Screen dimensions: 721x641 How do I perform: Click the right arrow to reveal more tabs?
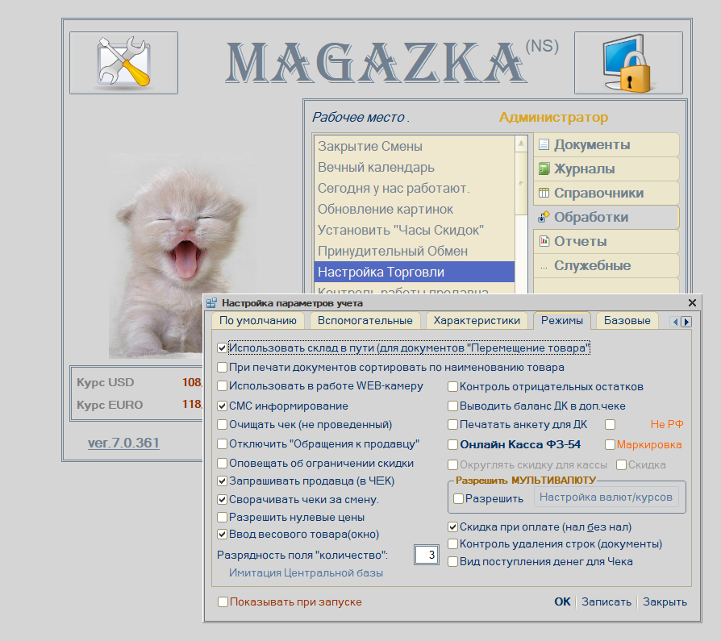pyautogui.click(x=686, y=320)
